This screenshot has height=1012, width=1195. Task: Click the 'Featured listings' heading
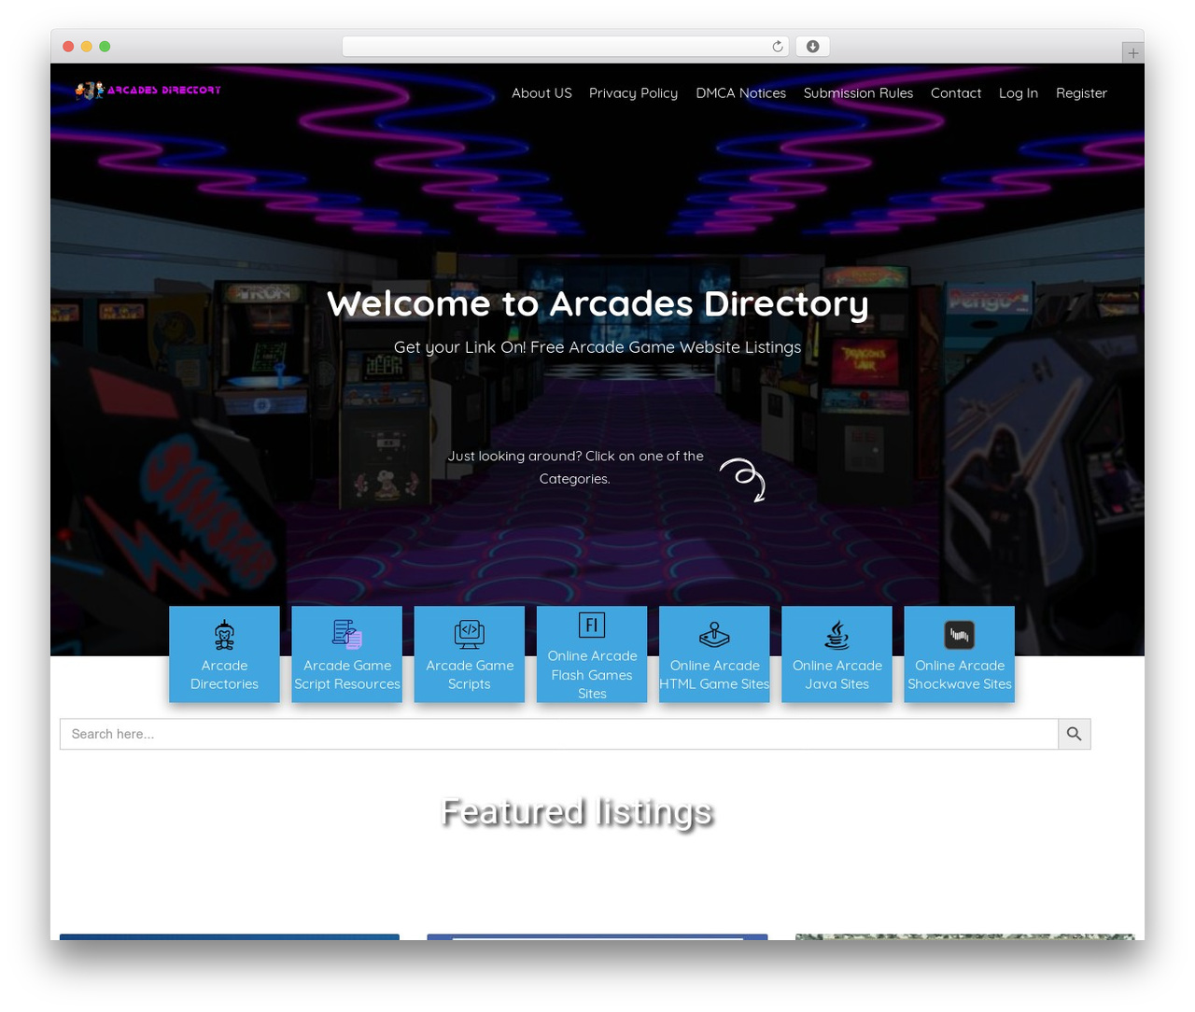pos(577,812)
